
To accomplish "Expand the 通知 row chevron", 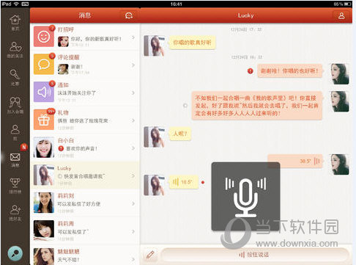I will [133, 92].
